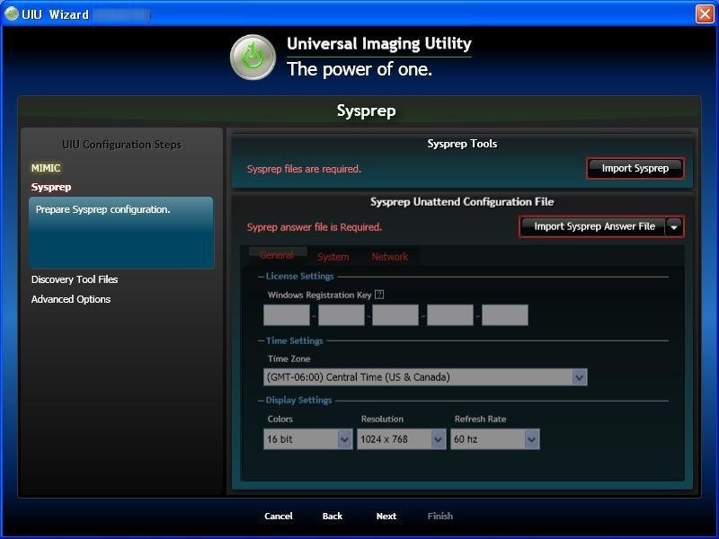Click the UIU Configuration Steps heading

tap(121, 145)
